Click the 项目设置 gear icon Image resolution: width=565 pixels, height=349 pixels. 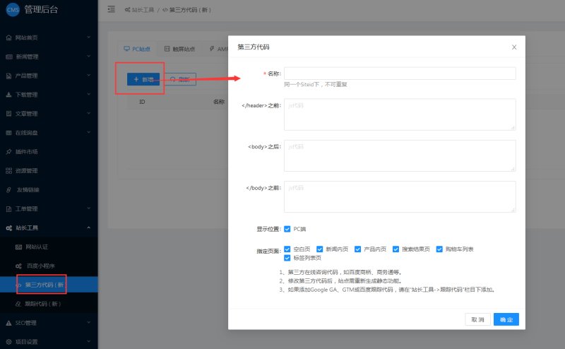8,342
